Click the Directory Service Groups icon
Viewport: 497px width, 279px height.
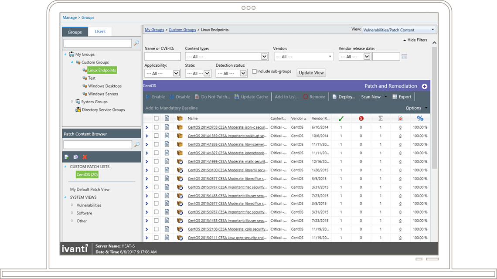point(78,110)
